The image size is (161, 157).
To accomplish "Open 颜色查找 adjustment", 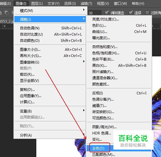I will click(x=119, y=84).
